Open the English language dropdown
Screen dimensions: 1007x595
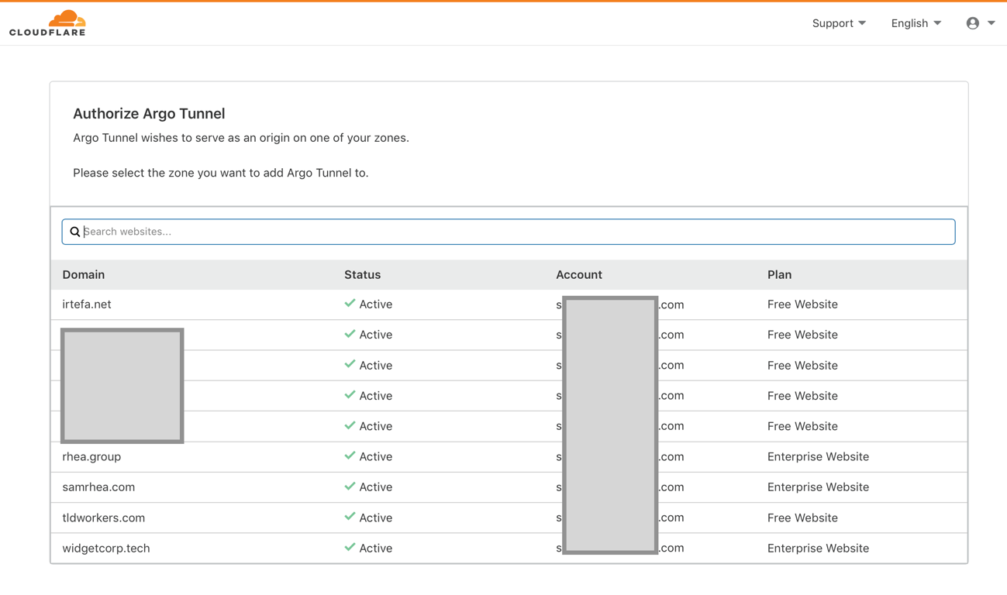tap(916, 23)
